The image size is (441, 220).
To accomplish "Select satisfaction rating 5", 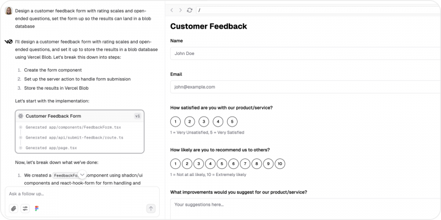I will 232,122.
